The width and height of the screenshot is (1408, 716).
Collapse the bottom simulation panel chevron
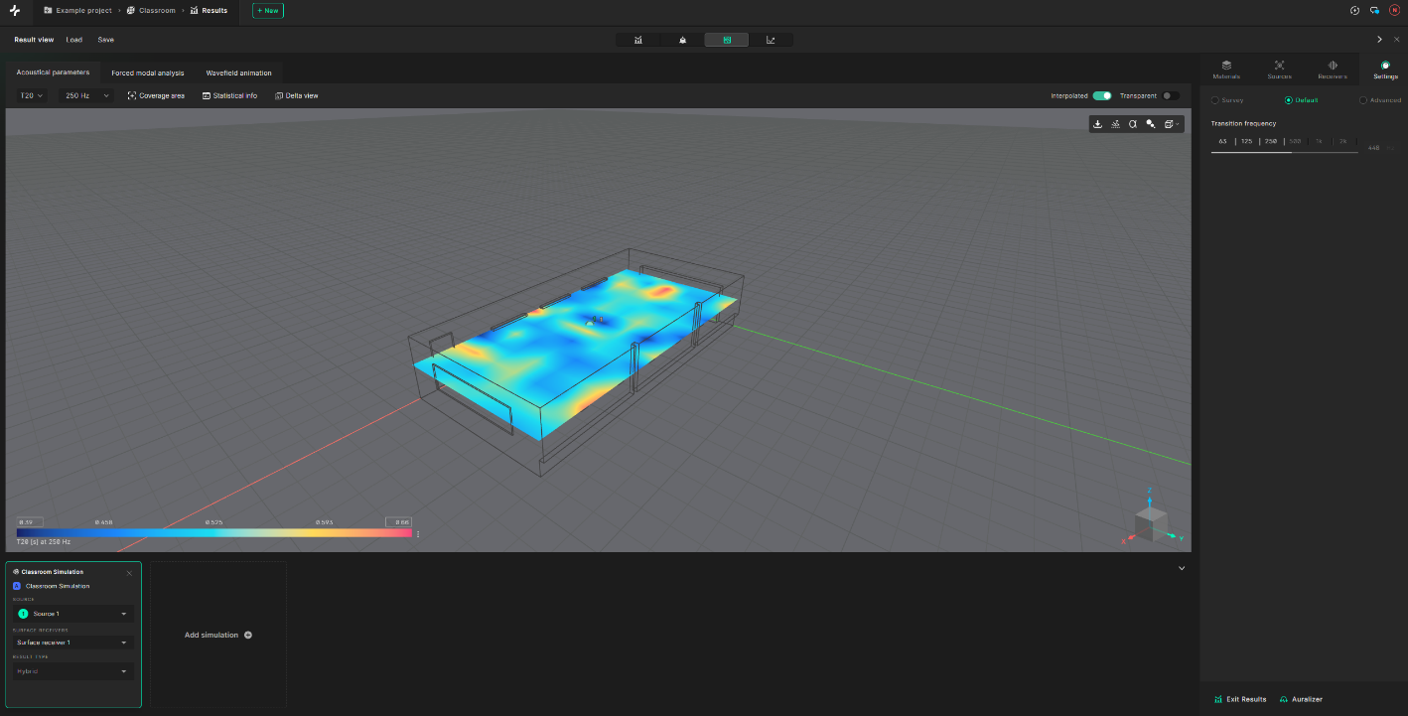(1182, 568)
